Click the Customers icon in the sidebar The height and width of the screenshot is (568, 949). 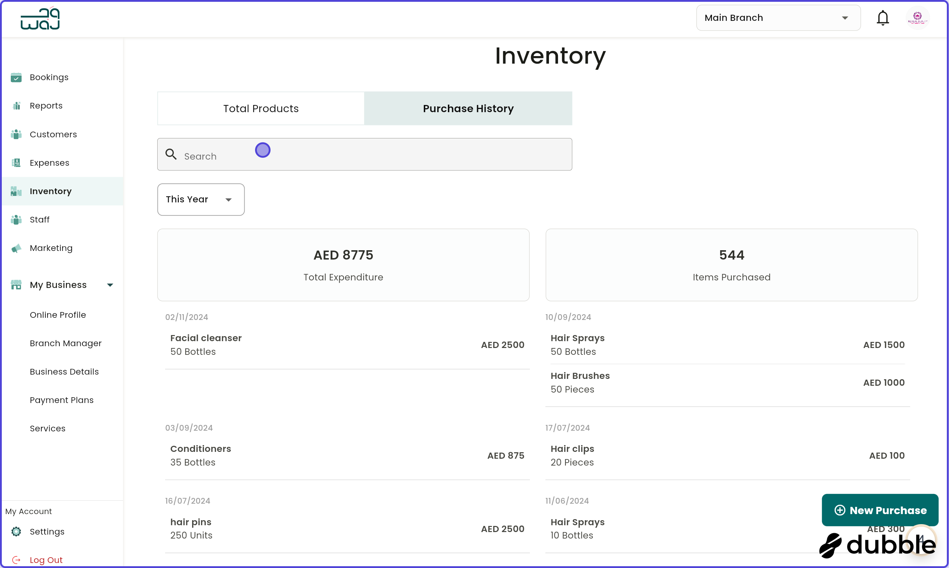(16, 134)
